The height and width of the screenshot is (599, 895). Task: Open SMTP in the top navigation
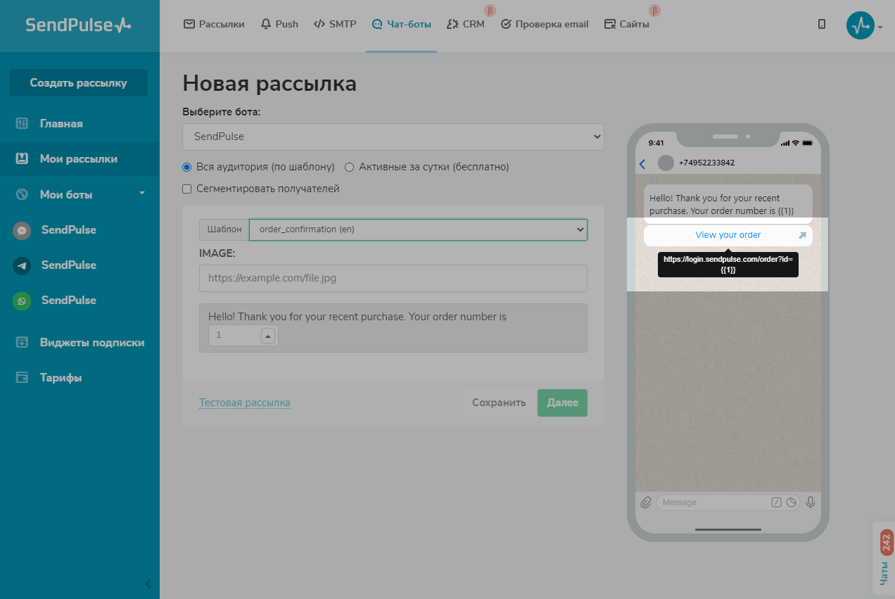coord(335,24)
